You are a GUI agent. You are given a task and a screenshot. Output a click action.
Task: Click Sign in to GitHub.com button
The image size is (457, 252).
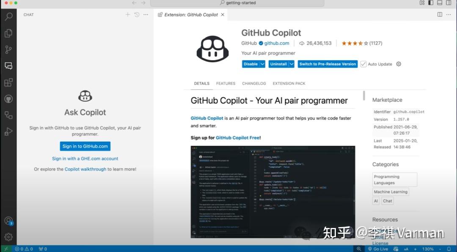pos(85,146)
